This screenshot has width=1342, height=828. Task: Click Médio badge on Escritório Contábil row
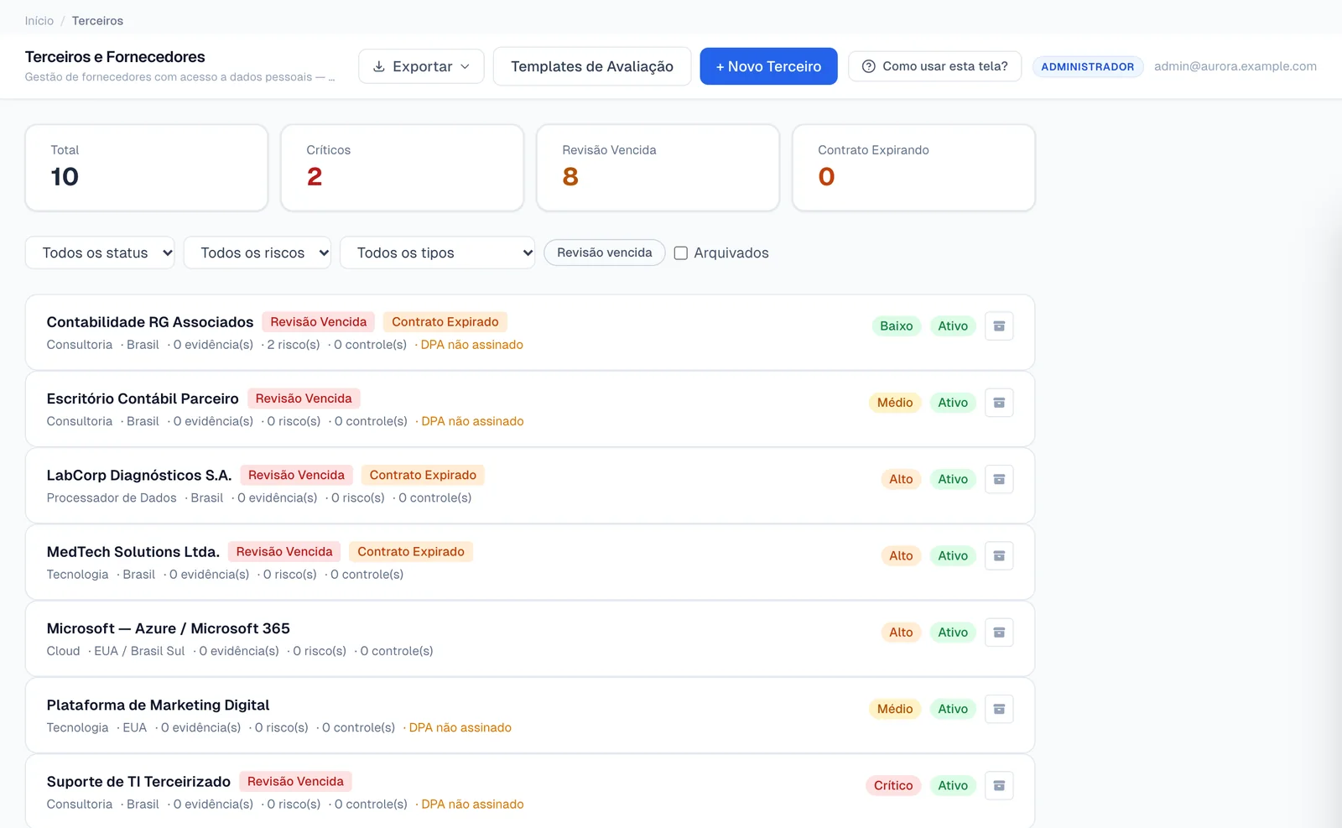(895, 403)
